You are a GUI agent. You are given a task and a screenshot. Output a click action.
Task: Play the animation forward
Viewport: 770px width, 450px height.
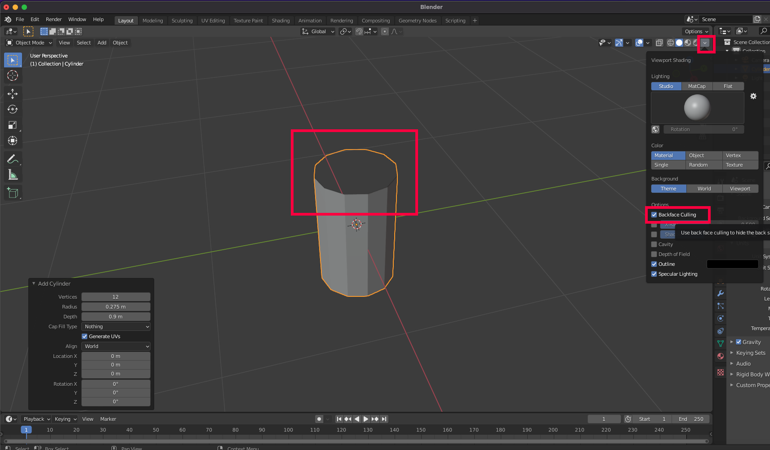[x=366, y=419]
